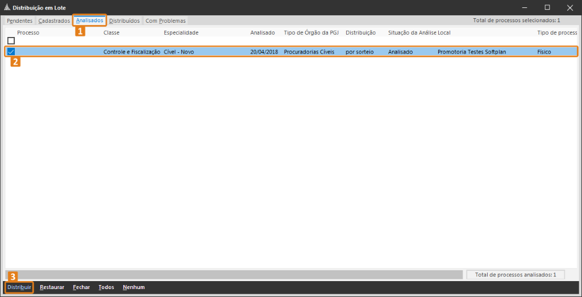This screenshot has height=297, width=582.
Task: Select all with the Todos button
Action: point(106,287)
